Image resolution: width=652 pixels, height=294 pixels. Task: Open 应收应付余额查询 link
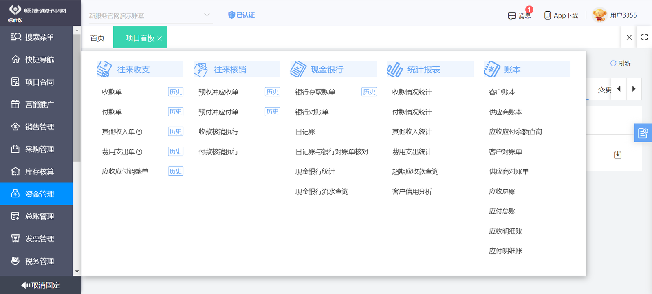(x=515, y=132)
